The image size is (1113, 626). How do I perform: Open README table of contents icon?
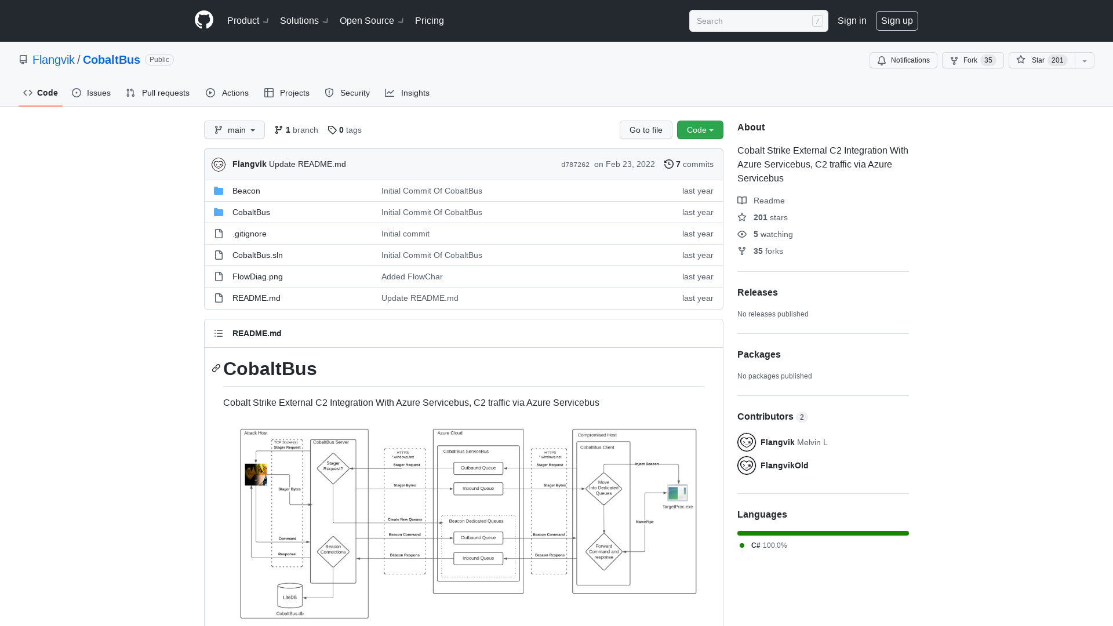tap(219, 333)
